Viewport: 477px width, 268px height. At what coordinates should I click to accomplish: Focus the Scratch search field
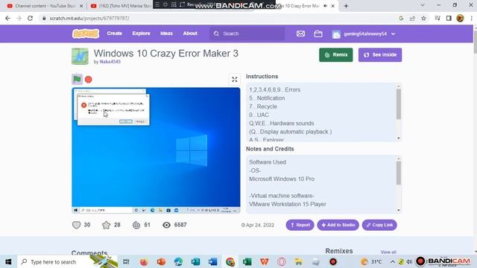247,33
